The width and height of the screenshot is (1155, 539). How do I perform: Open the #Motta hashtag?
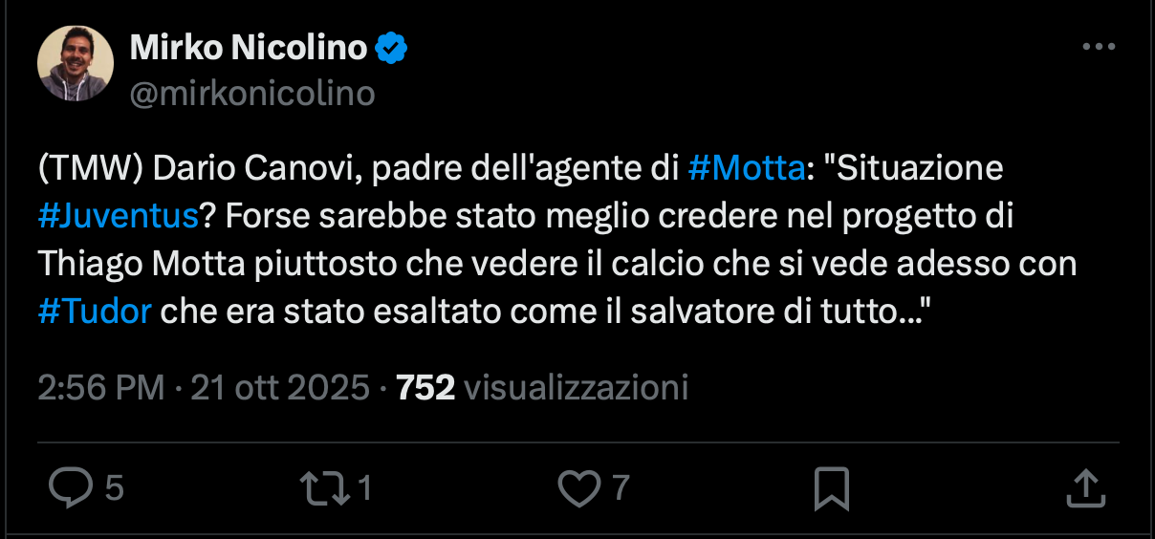point(745,169)
